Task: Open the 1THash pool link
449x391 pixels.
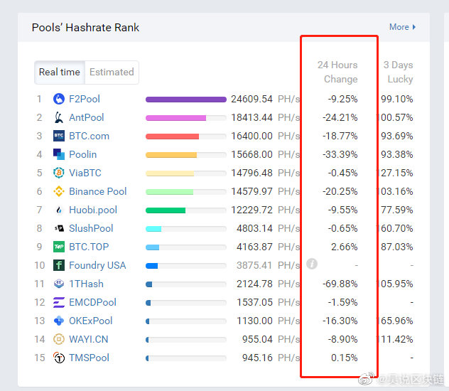Action: click(x=86, y=284)
